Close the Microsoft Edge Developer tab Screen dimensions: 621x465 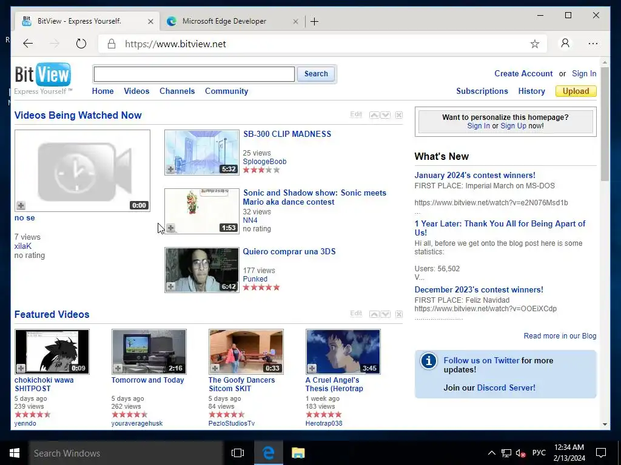(295, 21)
